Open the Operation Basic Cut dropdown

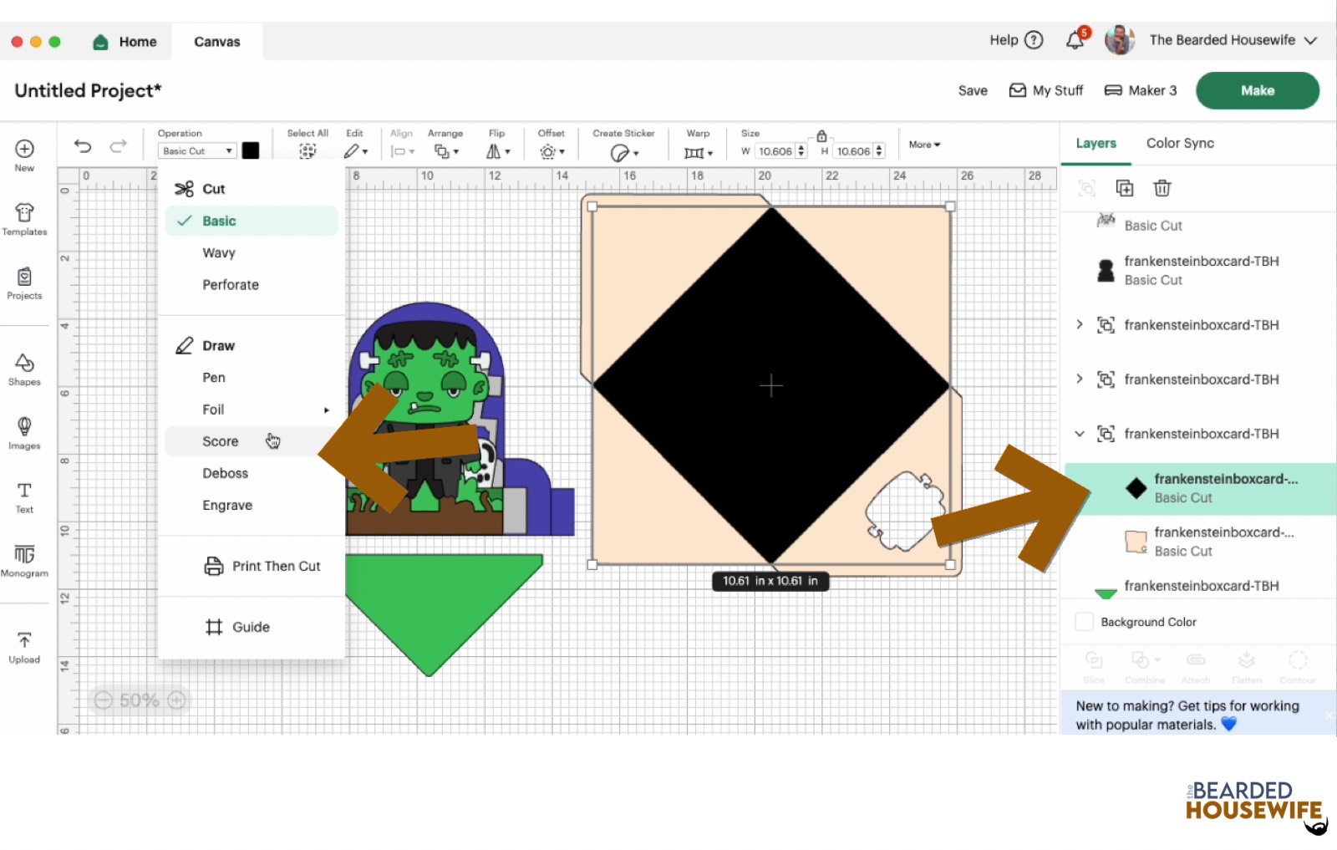197,151
